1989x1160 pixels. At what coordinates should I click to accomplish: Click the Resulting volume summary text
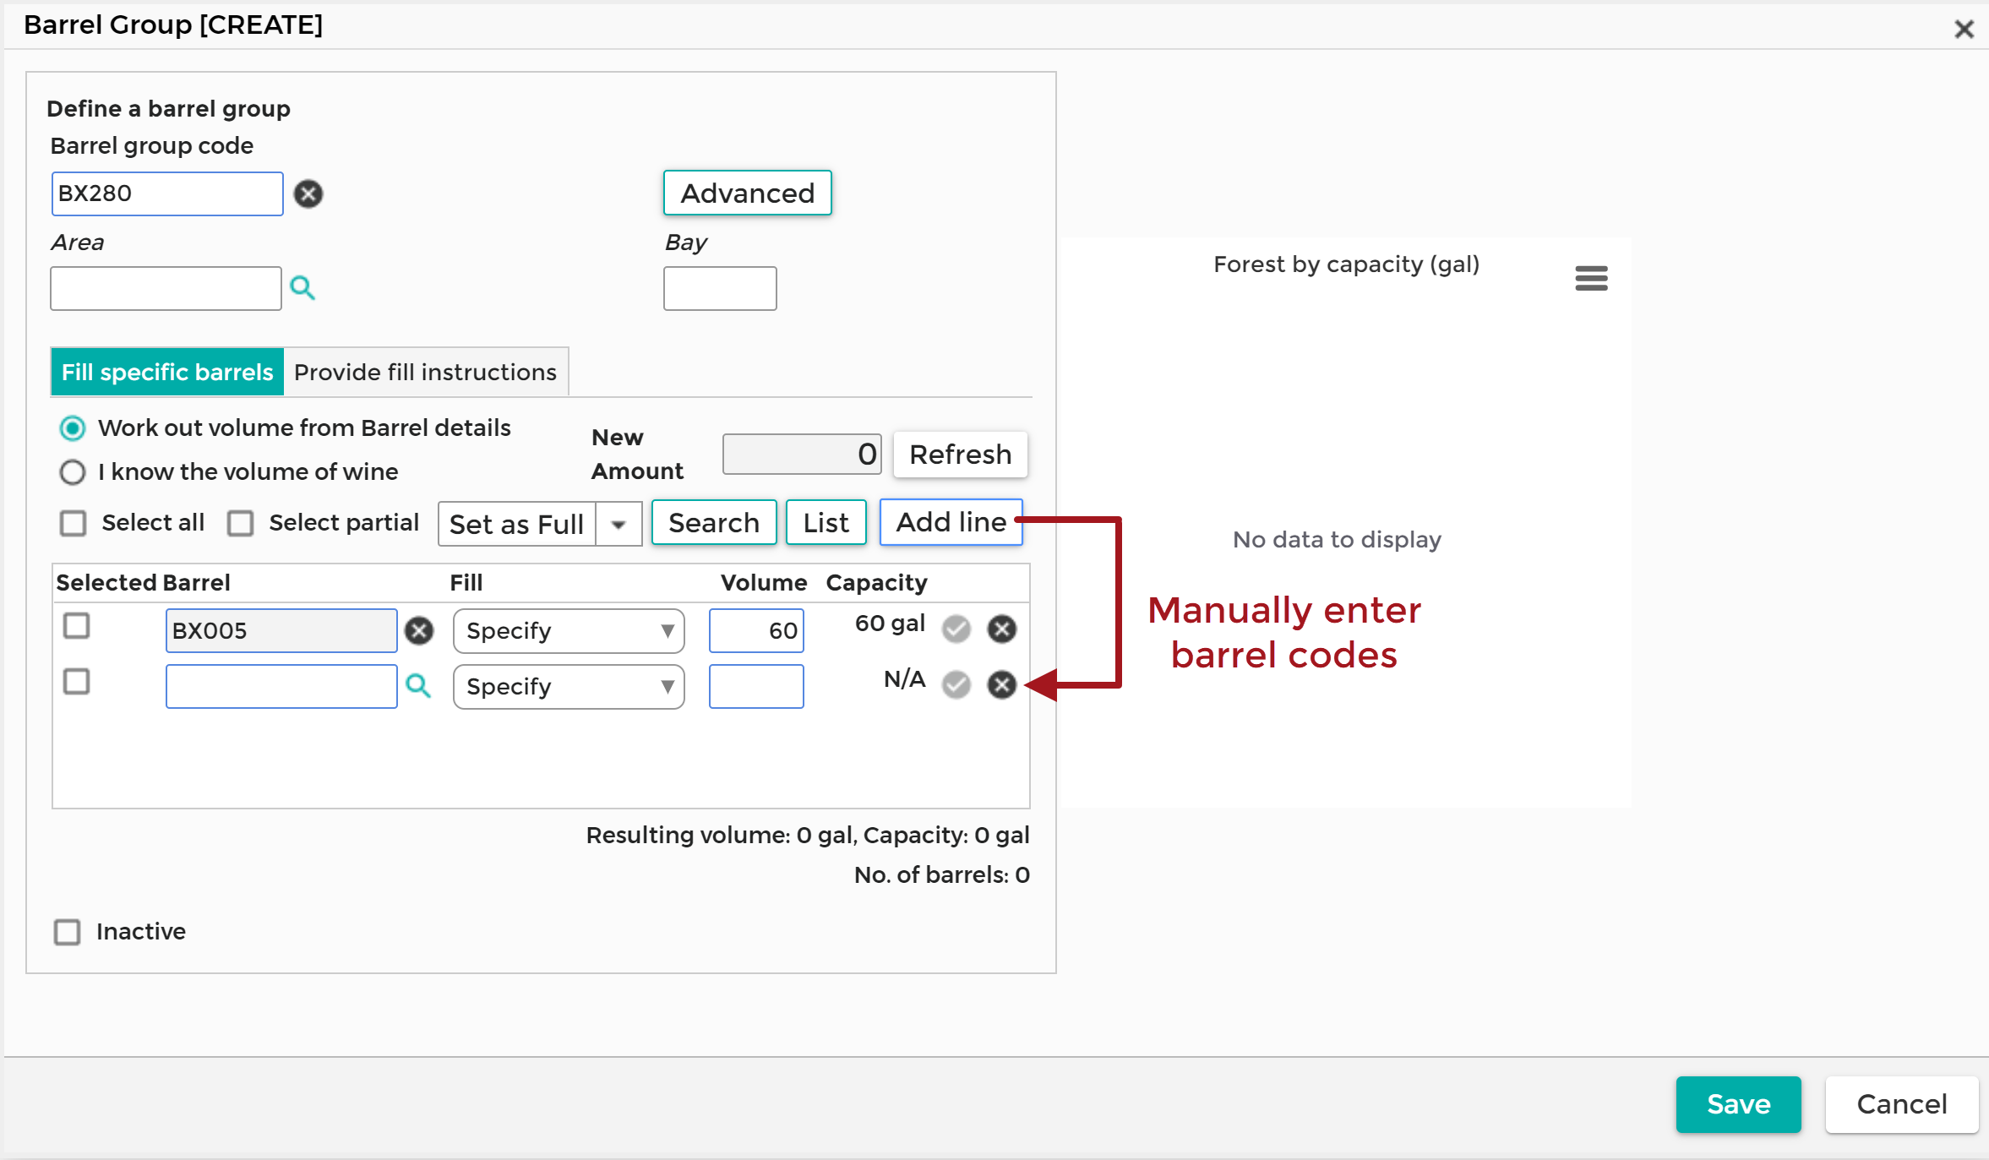click(x=808, y=836)
